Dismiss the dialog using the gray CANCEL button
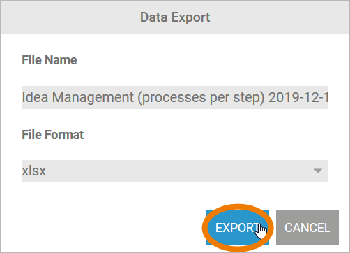Image resolution: width=350 pixels, height=253 pixels. 307,228
